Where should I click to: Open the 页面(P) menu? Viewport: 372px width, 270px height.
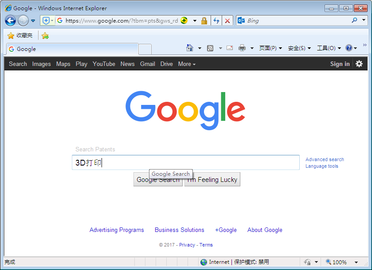coord(270,48)
